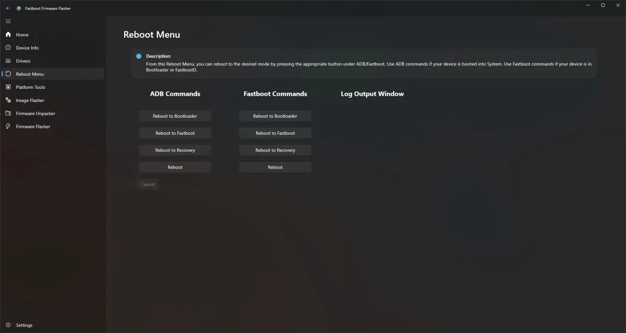Click the Log Output Window heading

coord(372,94)
